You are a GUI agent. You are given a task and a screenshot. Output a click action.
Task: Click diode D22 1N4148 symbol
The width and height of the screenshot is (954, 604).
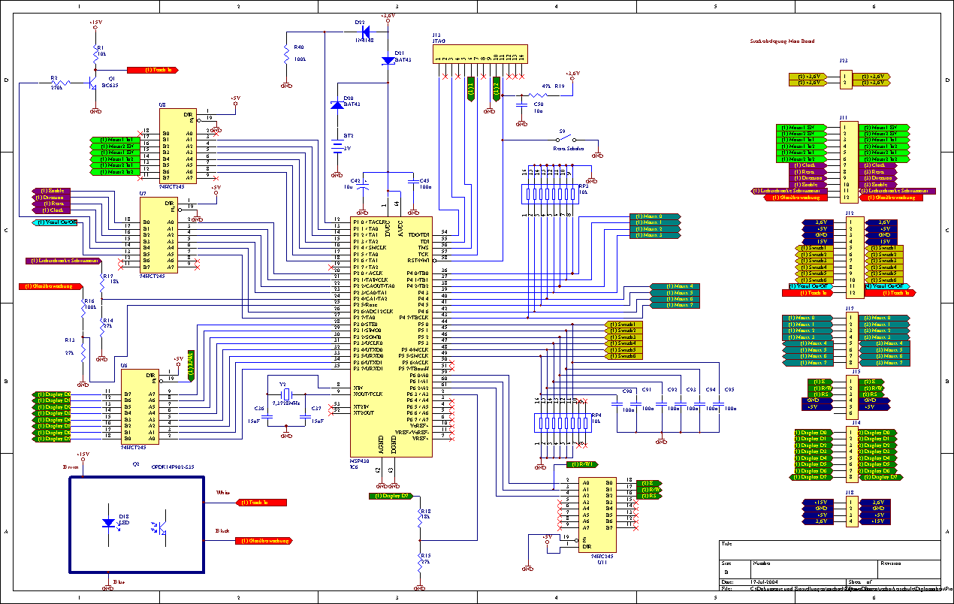(365, 32)
